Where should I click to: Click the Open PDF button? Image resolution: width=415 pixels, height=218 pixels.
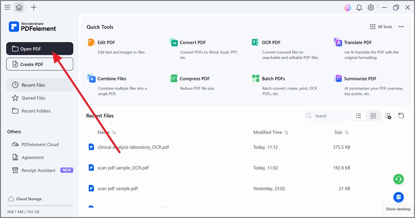pyautogui.click(x=40, y=49)
